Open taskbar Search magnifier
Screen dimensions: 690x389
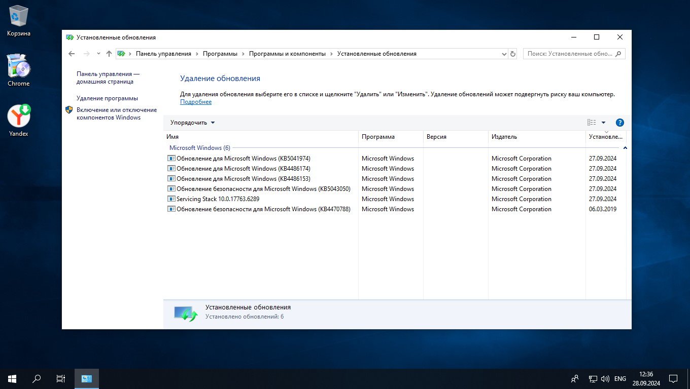[37, 378]
